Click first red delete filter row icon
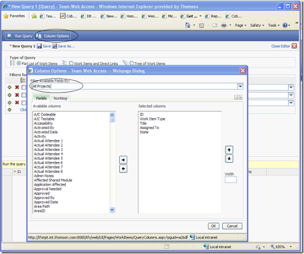 17,87
